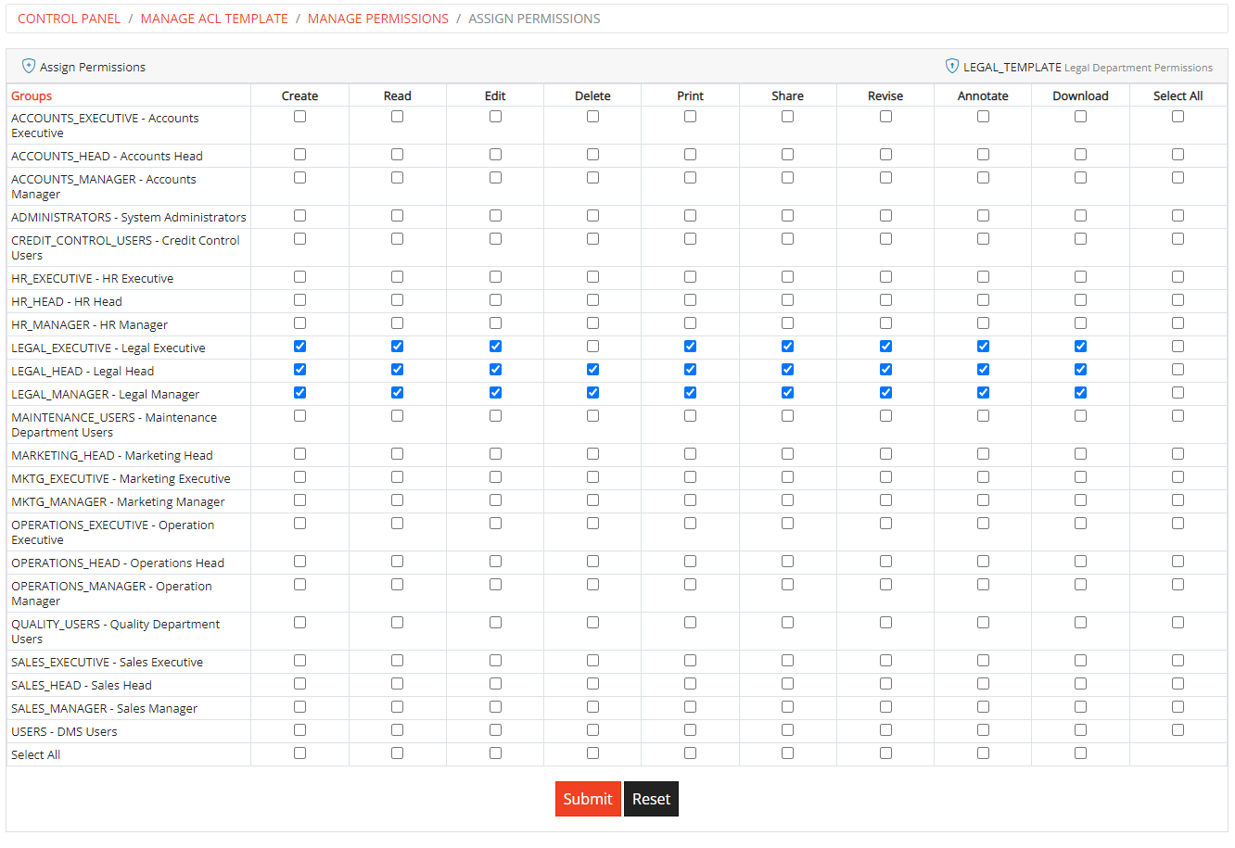Navigate to Manage Permissions breadcrumb

click(377, 19)
